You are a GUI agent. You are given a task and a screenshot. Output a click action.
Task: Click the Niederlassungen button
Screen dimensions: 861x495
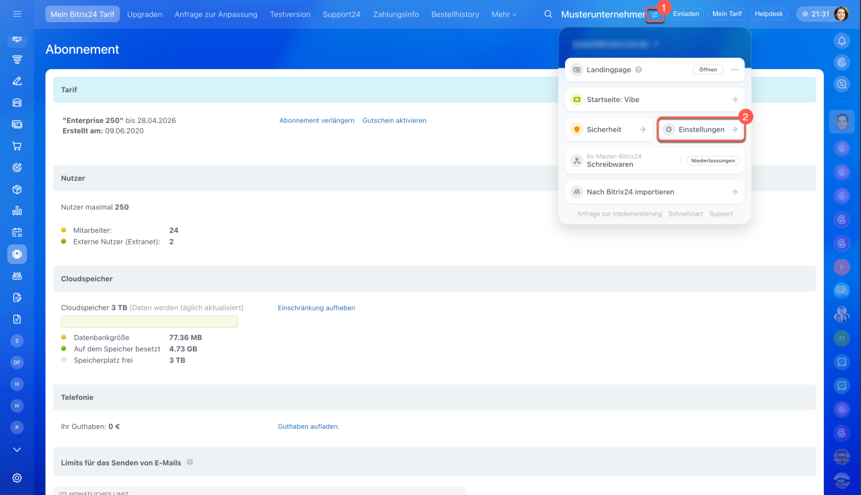point(713,161)
